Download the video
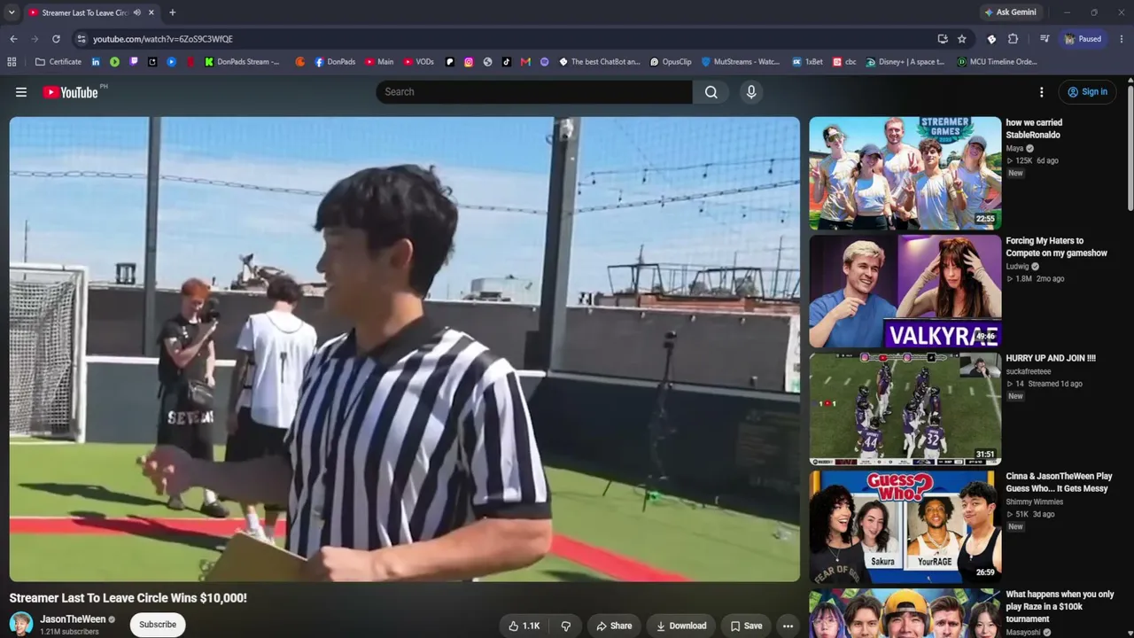This screenshot has width=1134, height=638. pos(680,626)
